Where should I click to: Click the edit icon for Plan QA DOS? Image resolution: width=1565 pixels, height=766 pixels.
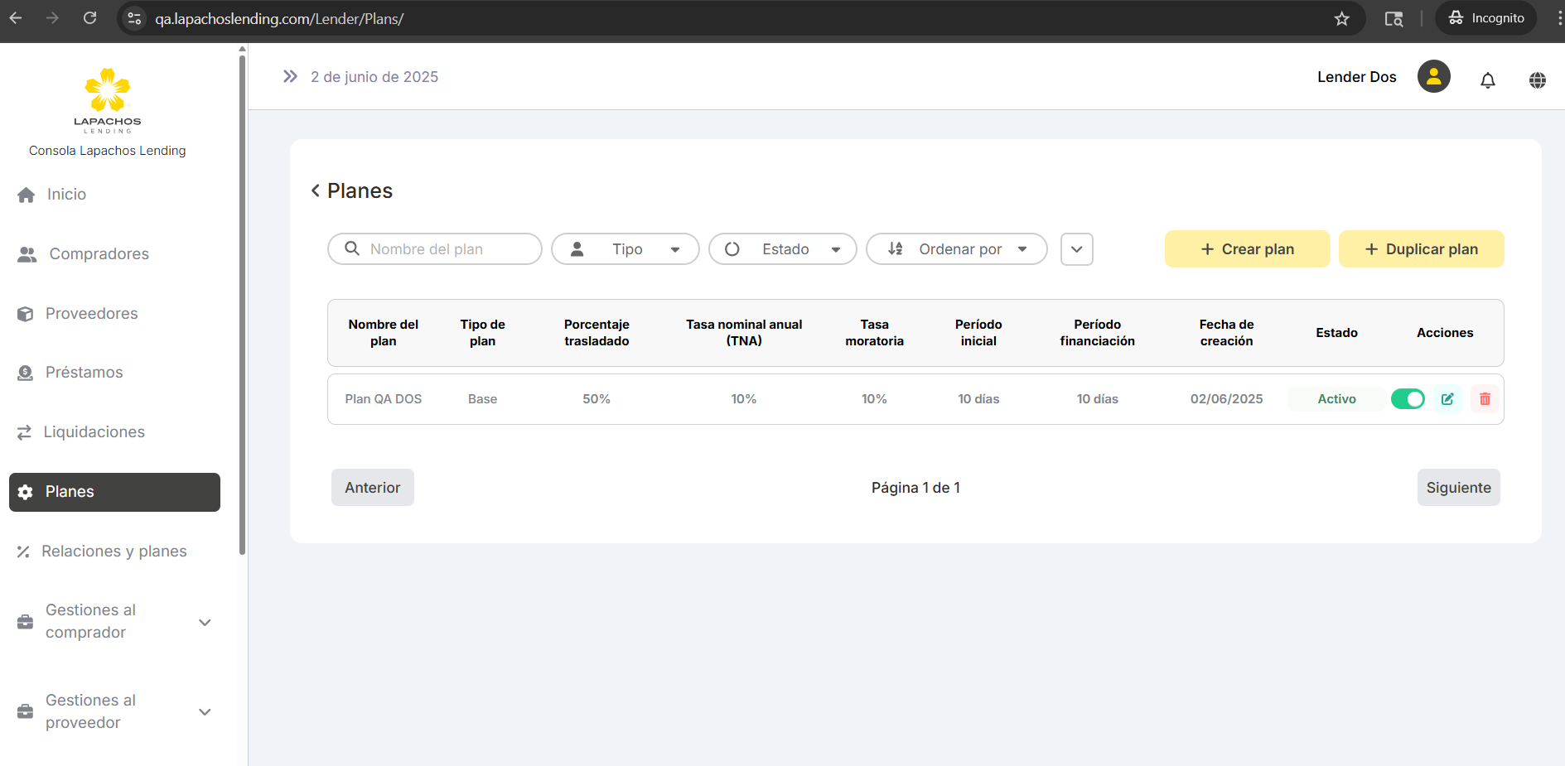tap(1447, 399)
